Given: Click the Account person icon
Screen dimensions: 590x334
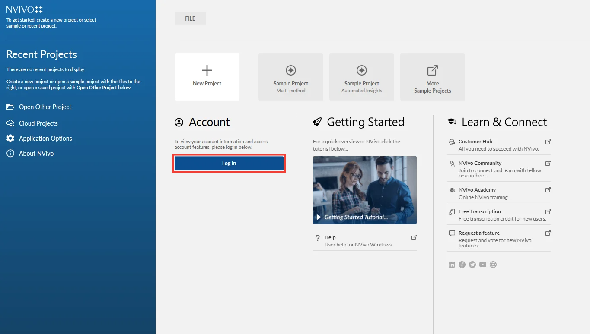Looking at the screenshot, I should click(x=179, y=123).
